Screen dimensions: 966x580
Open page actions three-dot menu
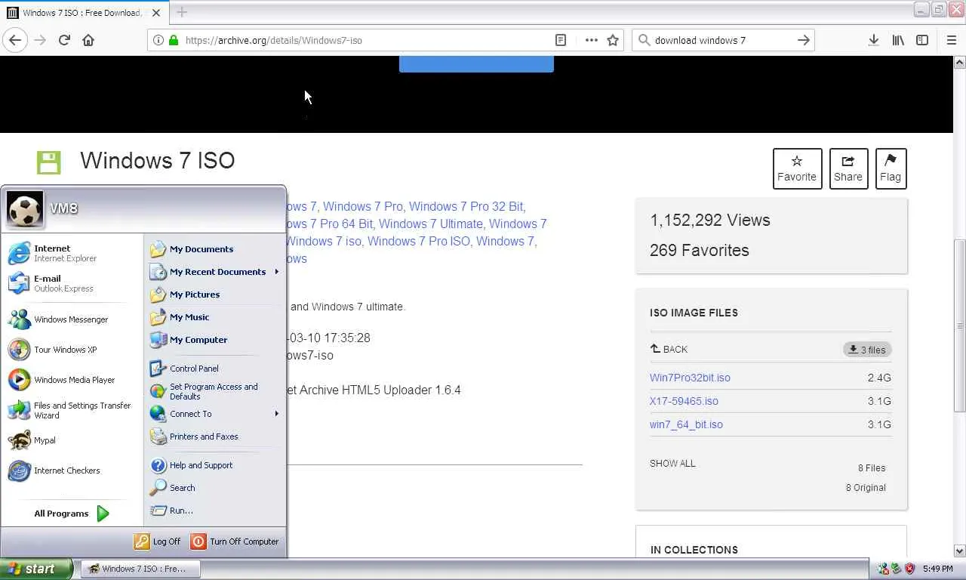tap(592, 40)
